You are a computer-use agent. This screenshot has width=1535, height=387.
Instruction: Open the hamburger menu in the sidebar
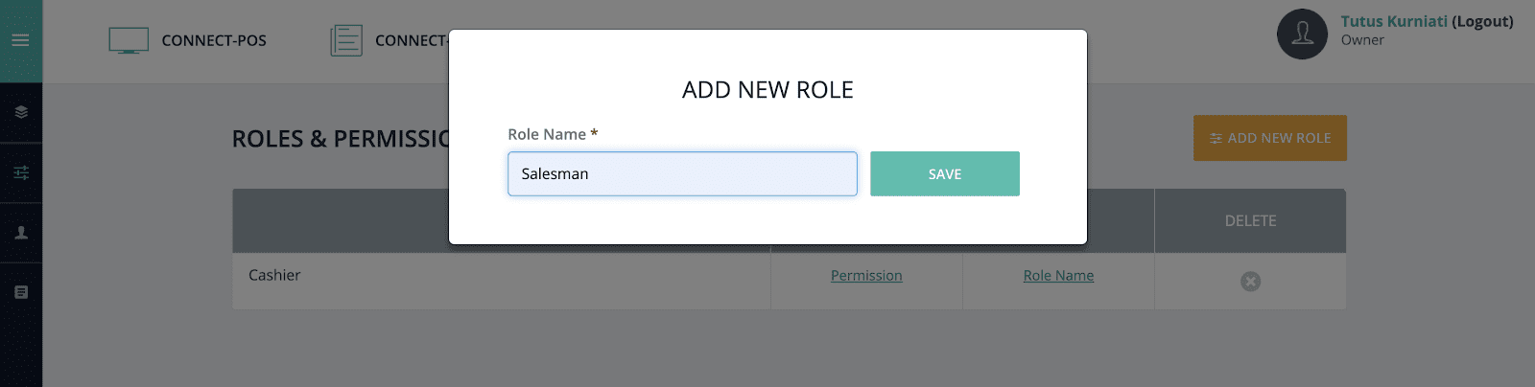(x=20, y=40)
